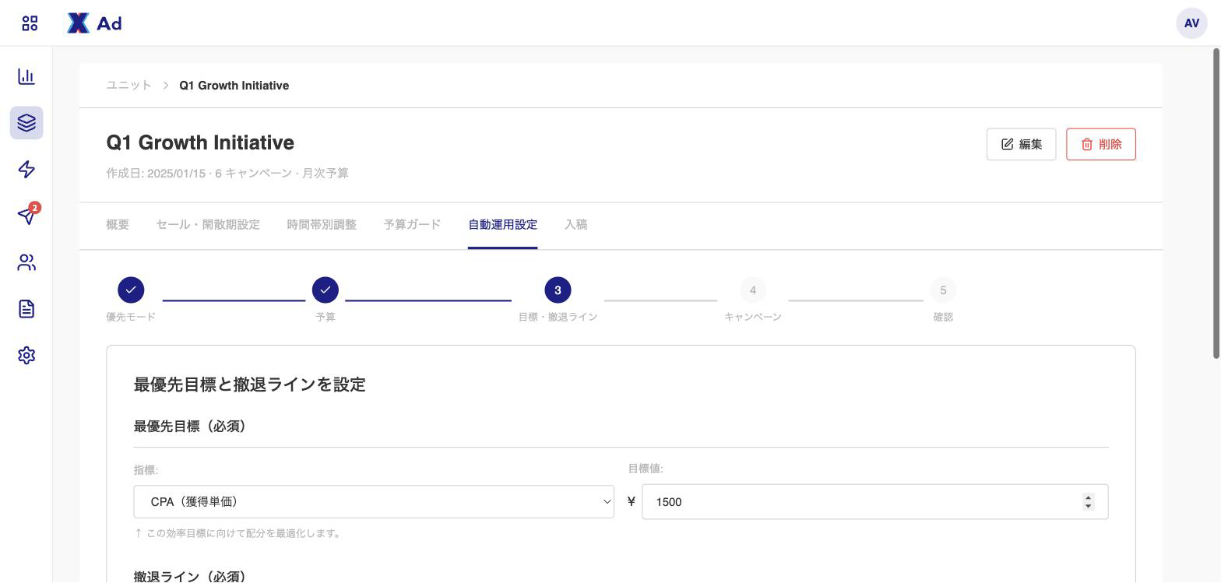Click the trash icon in 削除 button
The height and width of the screenshot is (583, 1221).
[x=1086, y=144]
